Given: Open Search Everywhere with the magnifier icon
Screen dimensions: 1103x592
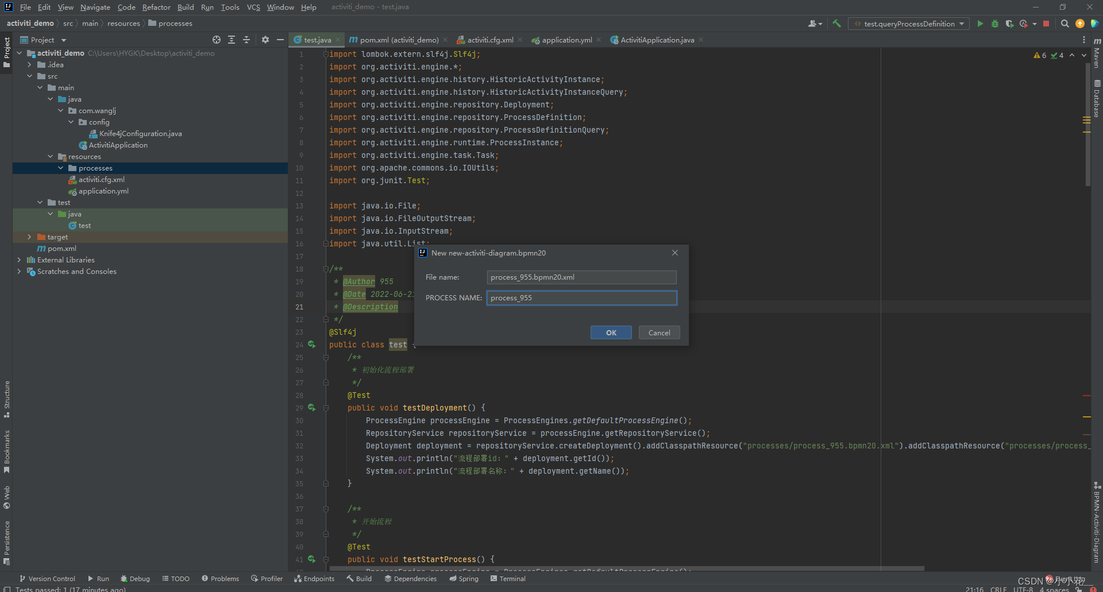Looking at the screenshot, I should 1065,24.
